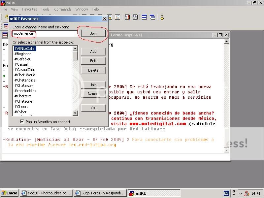Click the Add button in Favorites dialog
The height and width of the screenshot is (198, 264).
tap(93, 51)
